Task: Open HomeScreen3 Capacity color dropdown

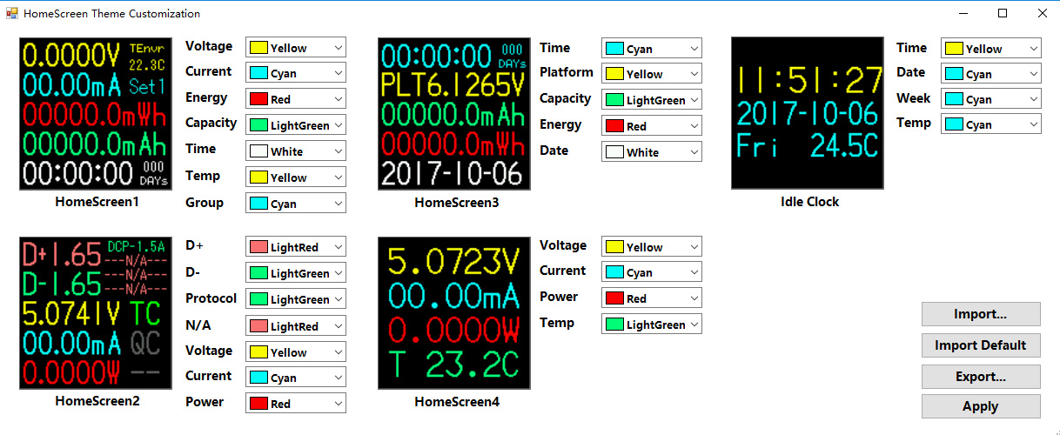Action: pyautogui.click(x=652, y=100)
